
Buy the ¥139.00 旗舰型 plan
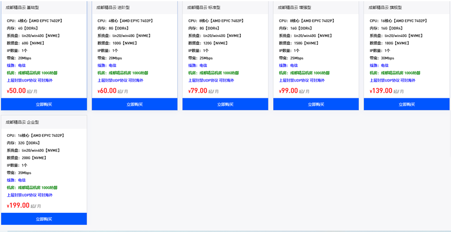click(407, 104)
